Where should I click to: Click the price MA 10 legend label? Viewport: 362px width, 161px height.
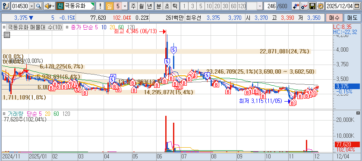coord(104,28)
